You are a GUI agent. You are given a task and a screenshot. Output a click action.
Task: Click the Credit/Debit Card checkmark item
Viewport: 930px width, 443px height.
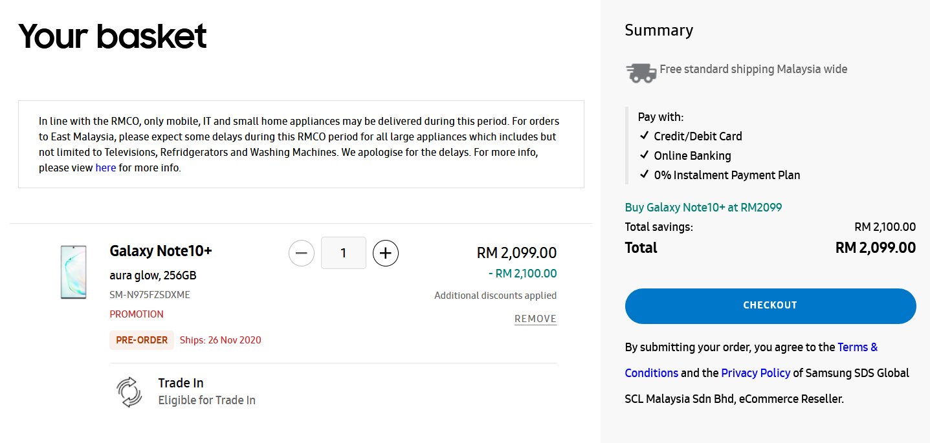(691, 136)
